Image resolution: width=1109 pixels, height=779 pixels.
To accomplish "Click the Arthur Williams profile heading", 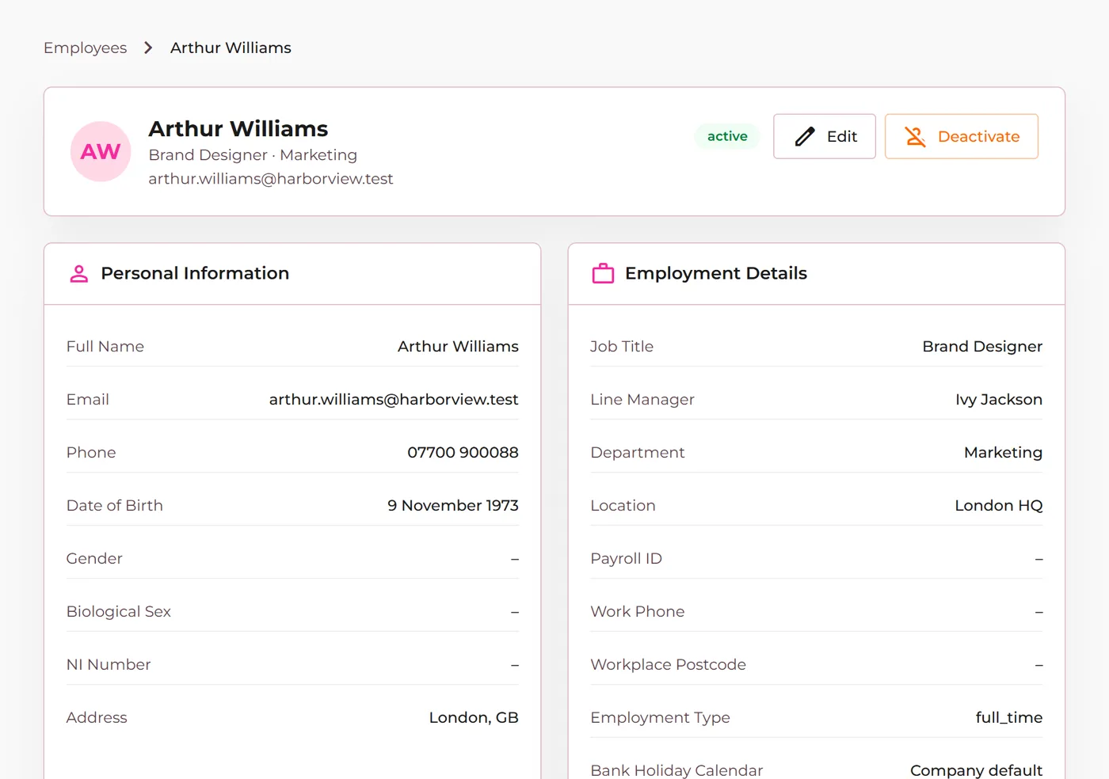I will click(x=238, y=128).
